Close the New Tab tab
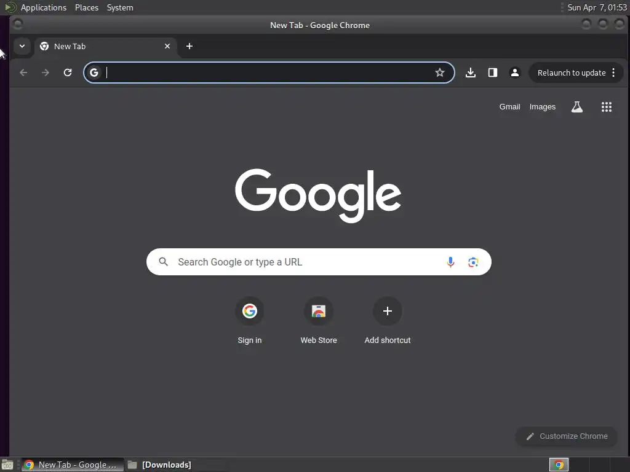The height and width of the screenshot is (472, 630). pyautogui.click(x=167, y=46)
